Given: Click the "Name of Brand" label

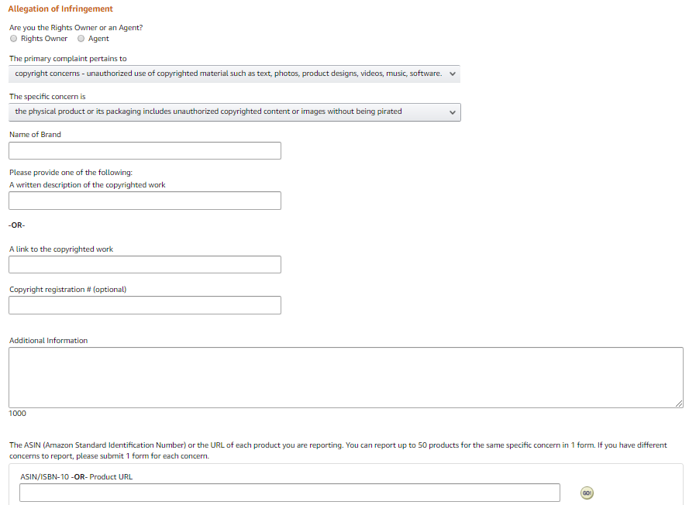Looking at the screenshot, I should coord(35,134).
